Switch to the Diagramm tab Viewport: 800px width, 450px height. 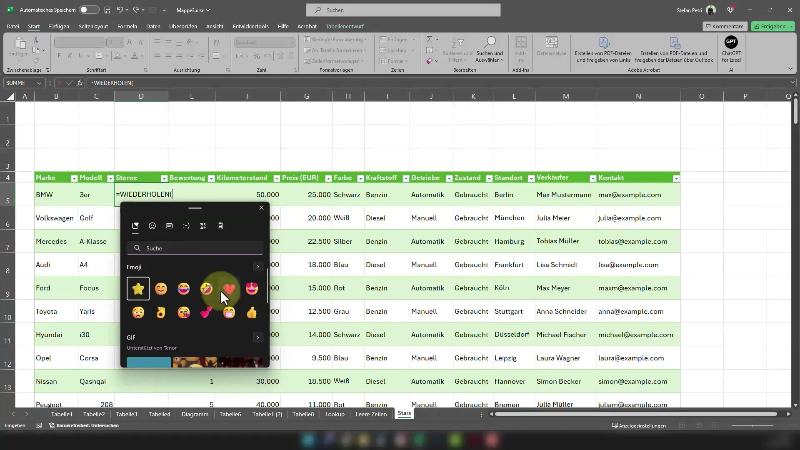[195, 414]
